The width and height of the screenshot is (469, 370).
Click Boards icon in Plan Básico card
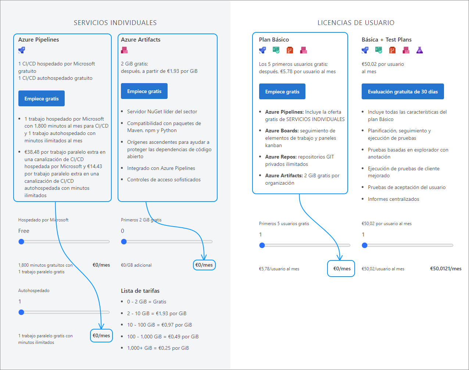(276, 50)
